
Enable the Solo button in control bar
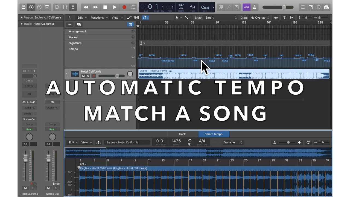[237, 7]
